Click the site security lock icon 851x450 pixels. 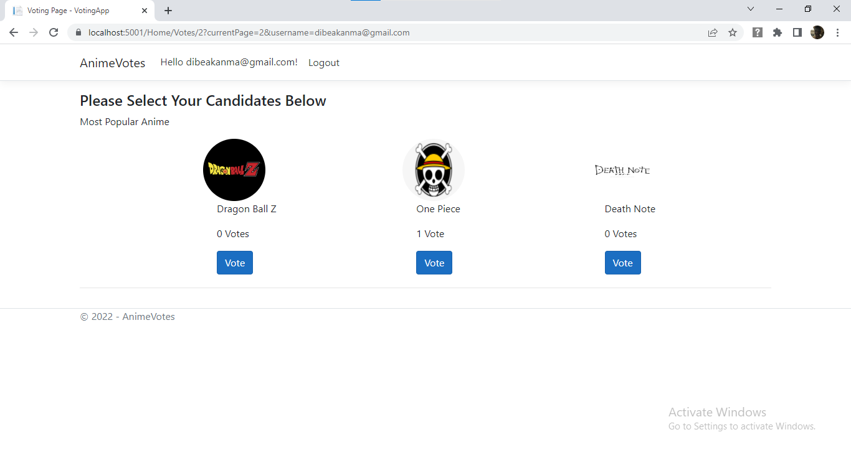78,32
